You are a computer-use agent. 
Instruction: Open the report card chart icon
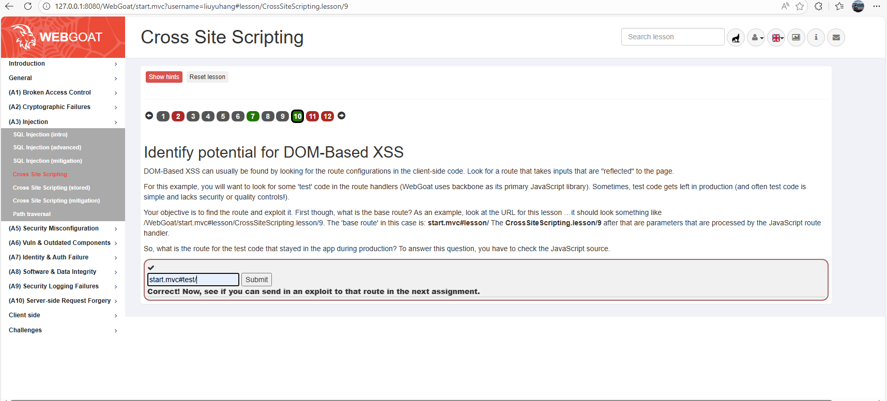(x=796, y=37)
